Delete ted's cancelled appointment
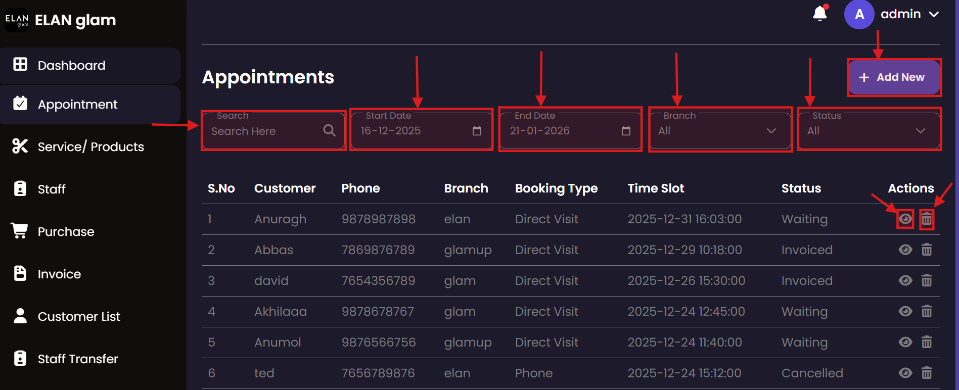The height and width of the screenshot is (390, 959). pyautogui.click(x=926, y=373)
